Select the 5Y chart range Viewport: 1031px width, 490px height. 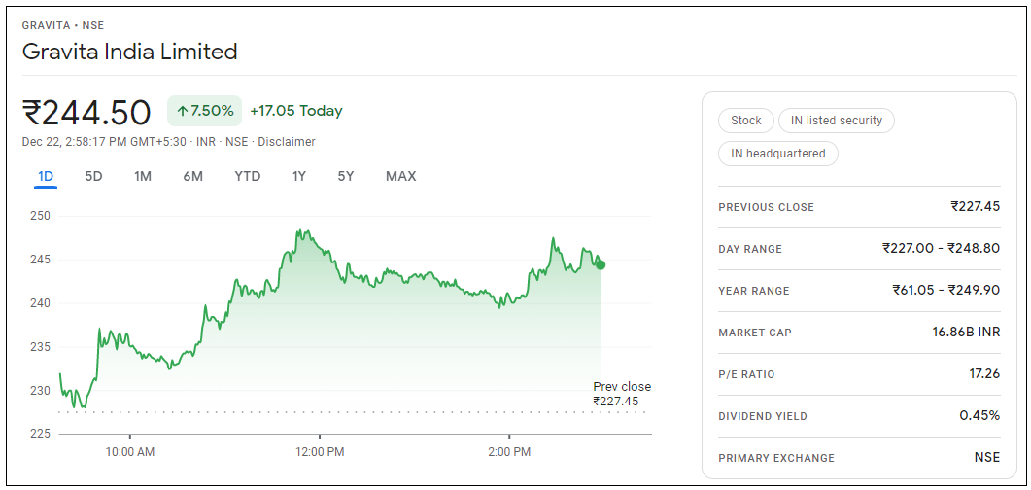pyautogui.click(x=346, y=176)
